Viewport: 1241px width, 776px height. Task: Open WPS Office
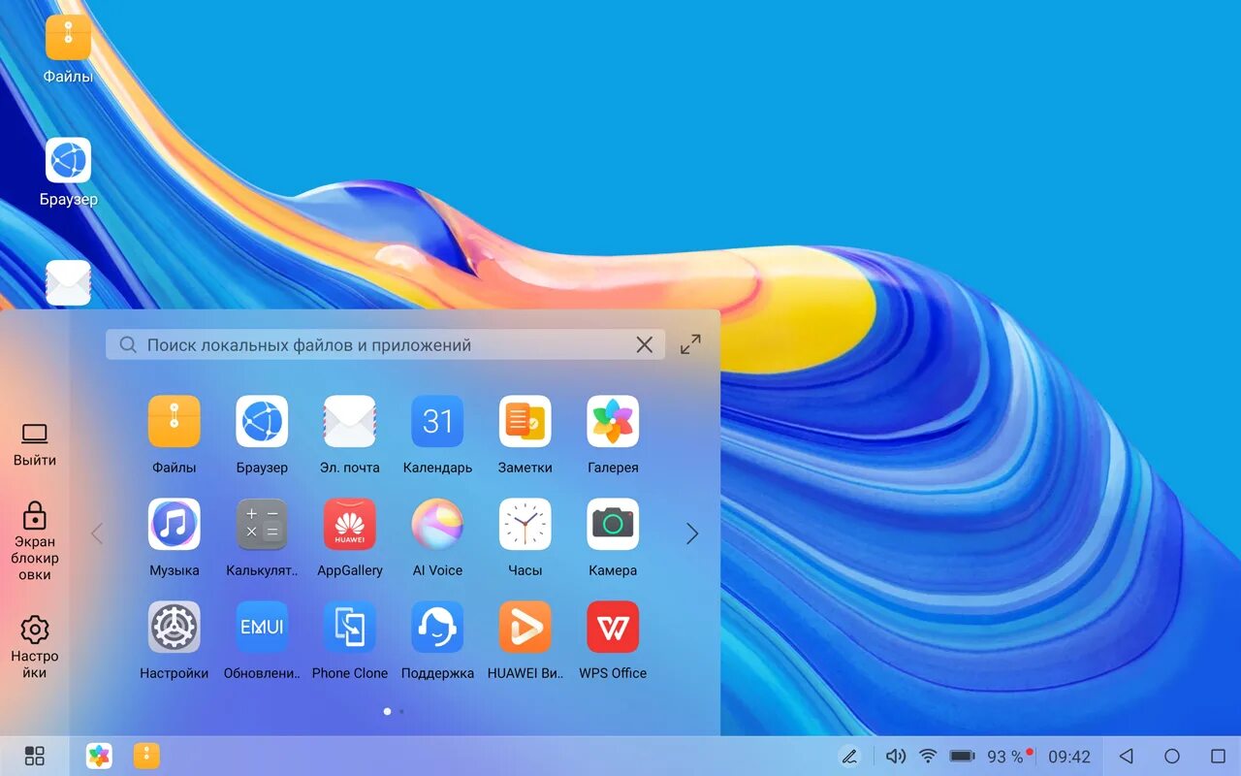pyautogui.click(x=612, y=627)
